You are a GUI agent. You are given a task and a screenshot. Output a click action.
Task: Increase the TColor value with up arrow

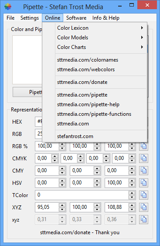click(132, 193)
